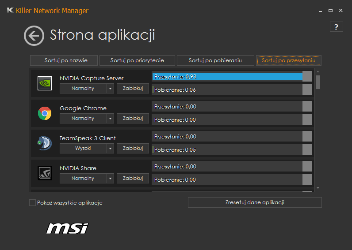Enable Pokaż wszystkie aplikacje checkbox
352x250 pixels.
33,202
